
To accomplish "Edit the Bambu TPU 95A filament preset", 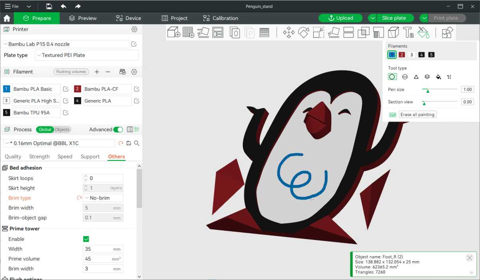I will pyautogui.click(x=66, y=113).
